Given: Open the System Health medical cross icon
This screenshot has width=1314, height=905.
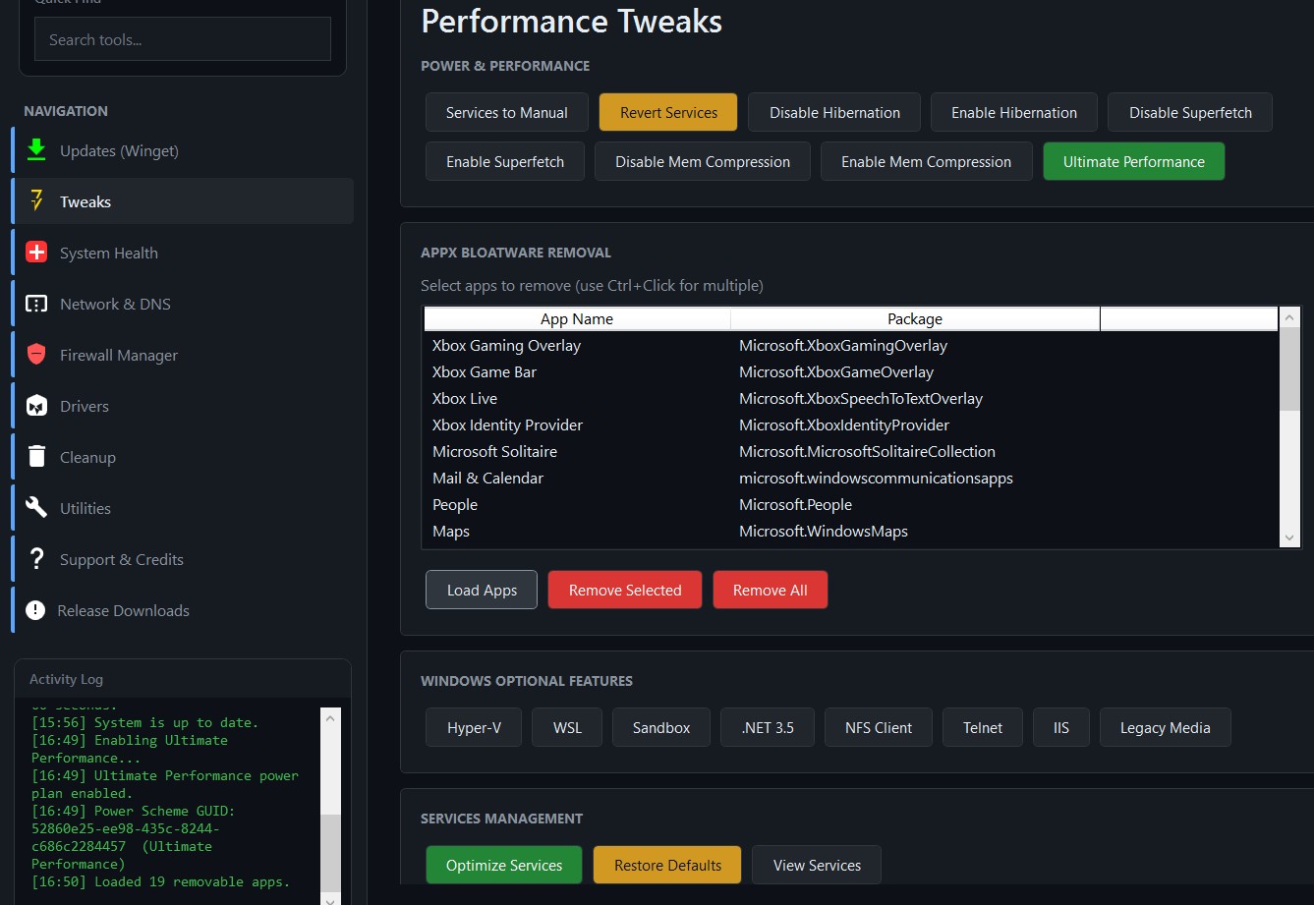Looking at the screenshot, I should click(35, 252).
